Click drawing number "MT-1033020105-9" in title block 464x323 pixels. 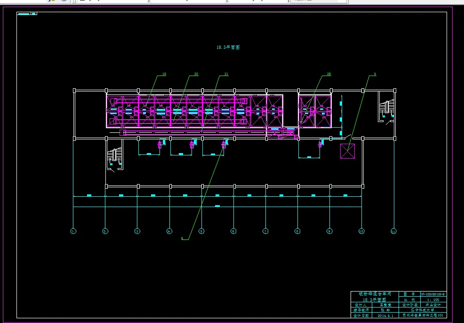point(433,294)
